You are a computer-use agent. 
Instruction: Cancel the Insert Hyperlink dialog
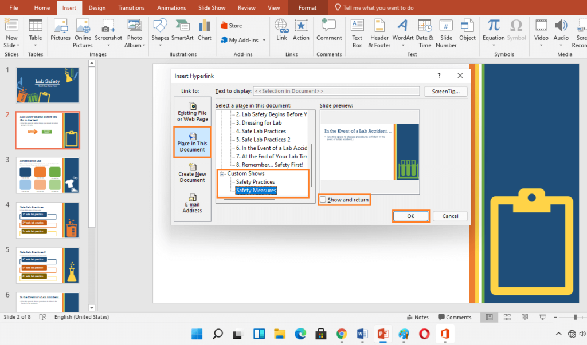[x=450, y=216]
